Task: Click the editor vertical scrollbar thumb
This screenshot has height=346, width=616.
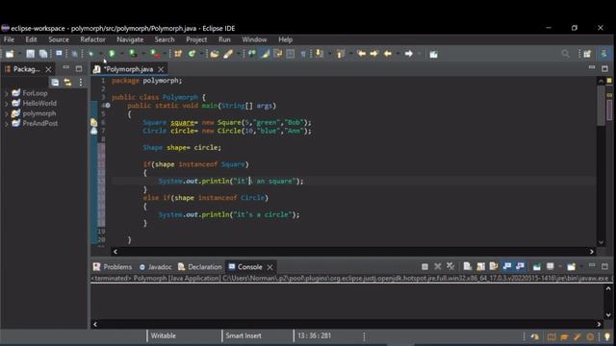Action: (x=601, y=105)
